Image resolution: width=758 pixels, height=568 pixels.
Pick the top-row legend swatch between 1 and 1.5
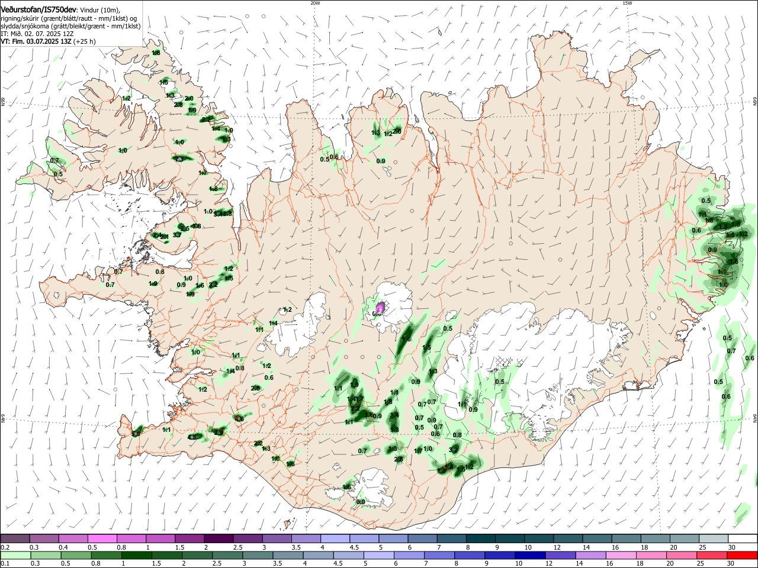point(160,538)
